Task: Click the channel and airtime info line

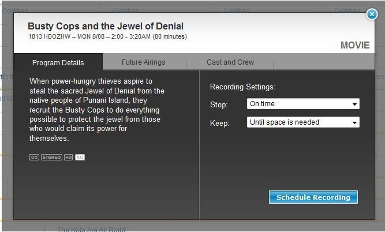Action: [x=107, y=36]
